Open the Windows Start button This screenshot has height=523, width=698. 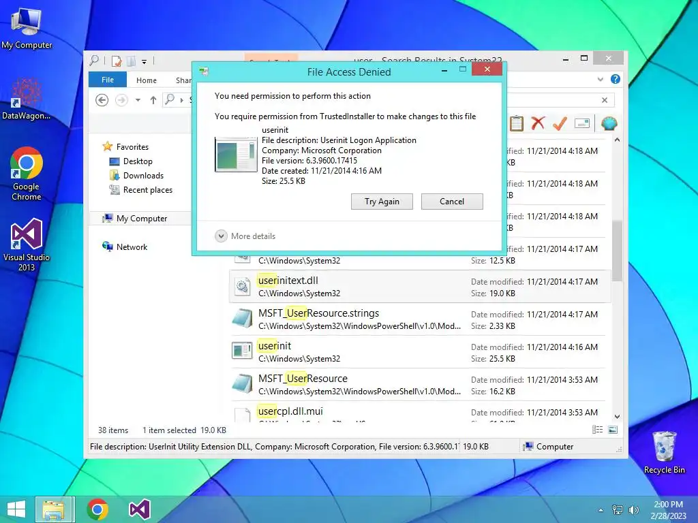[x=16, y=509]
